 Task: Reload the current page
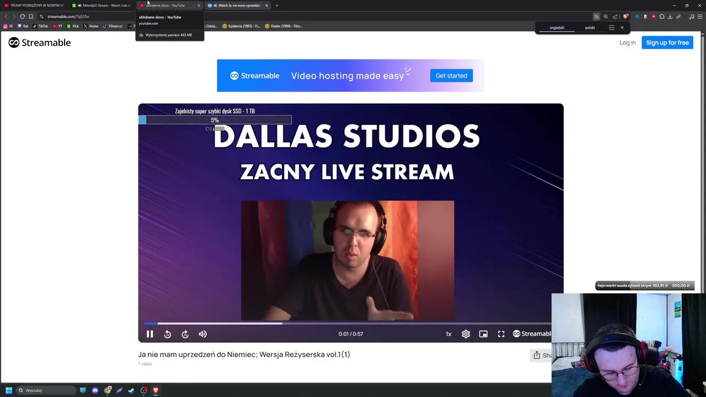(22, 17)
